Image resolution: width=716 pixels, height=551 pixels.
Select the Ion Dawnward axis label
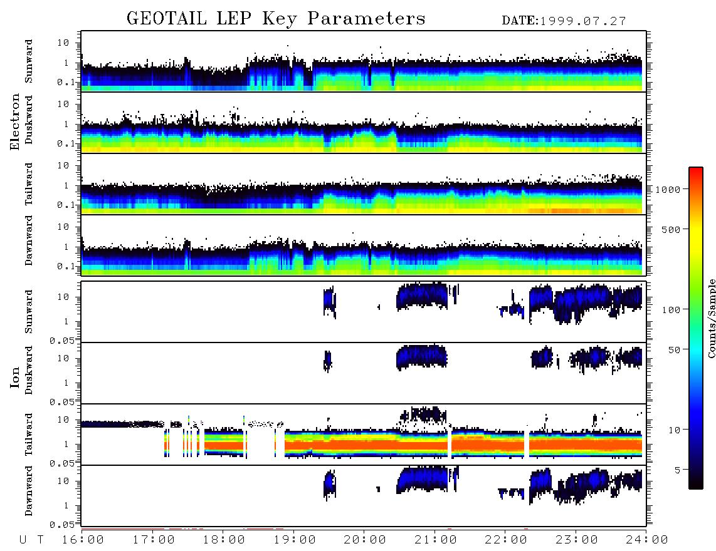[29, 491]
